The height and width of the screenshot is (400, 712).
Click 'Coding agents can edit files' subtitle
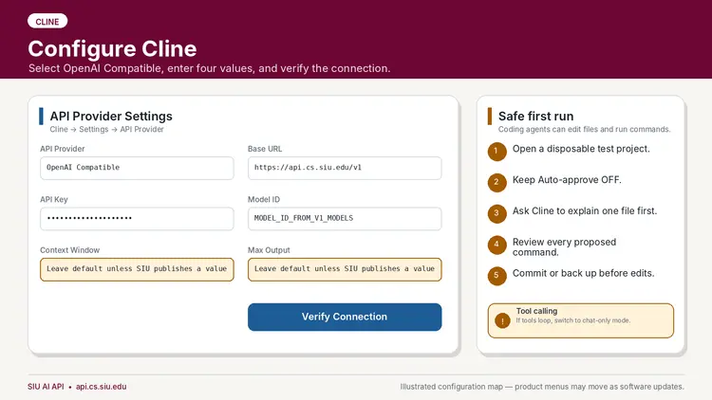pos(585,129)
